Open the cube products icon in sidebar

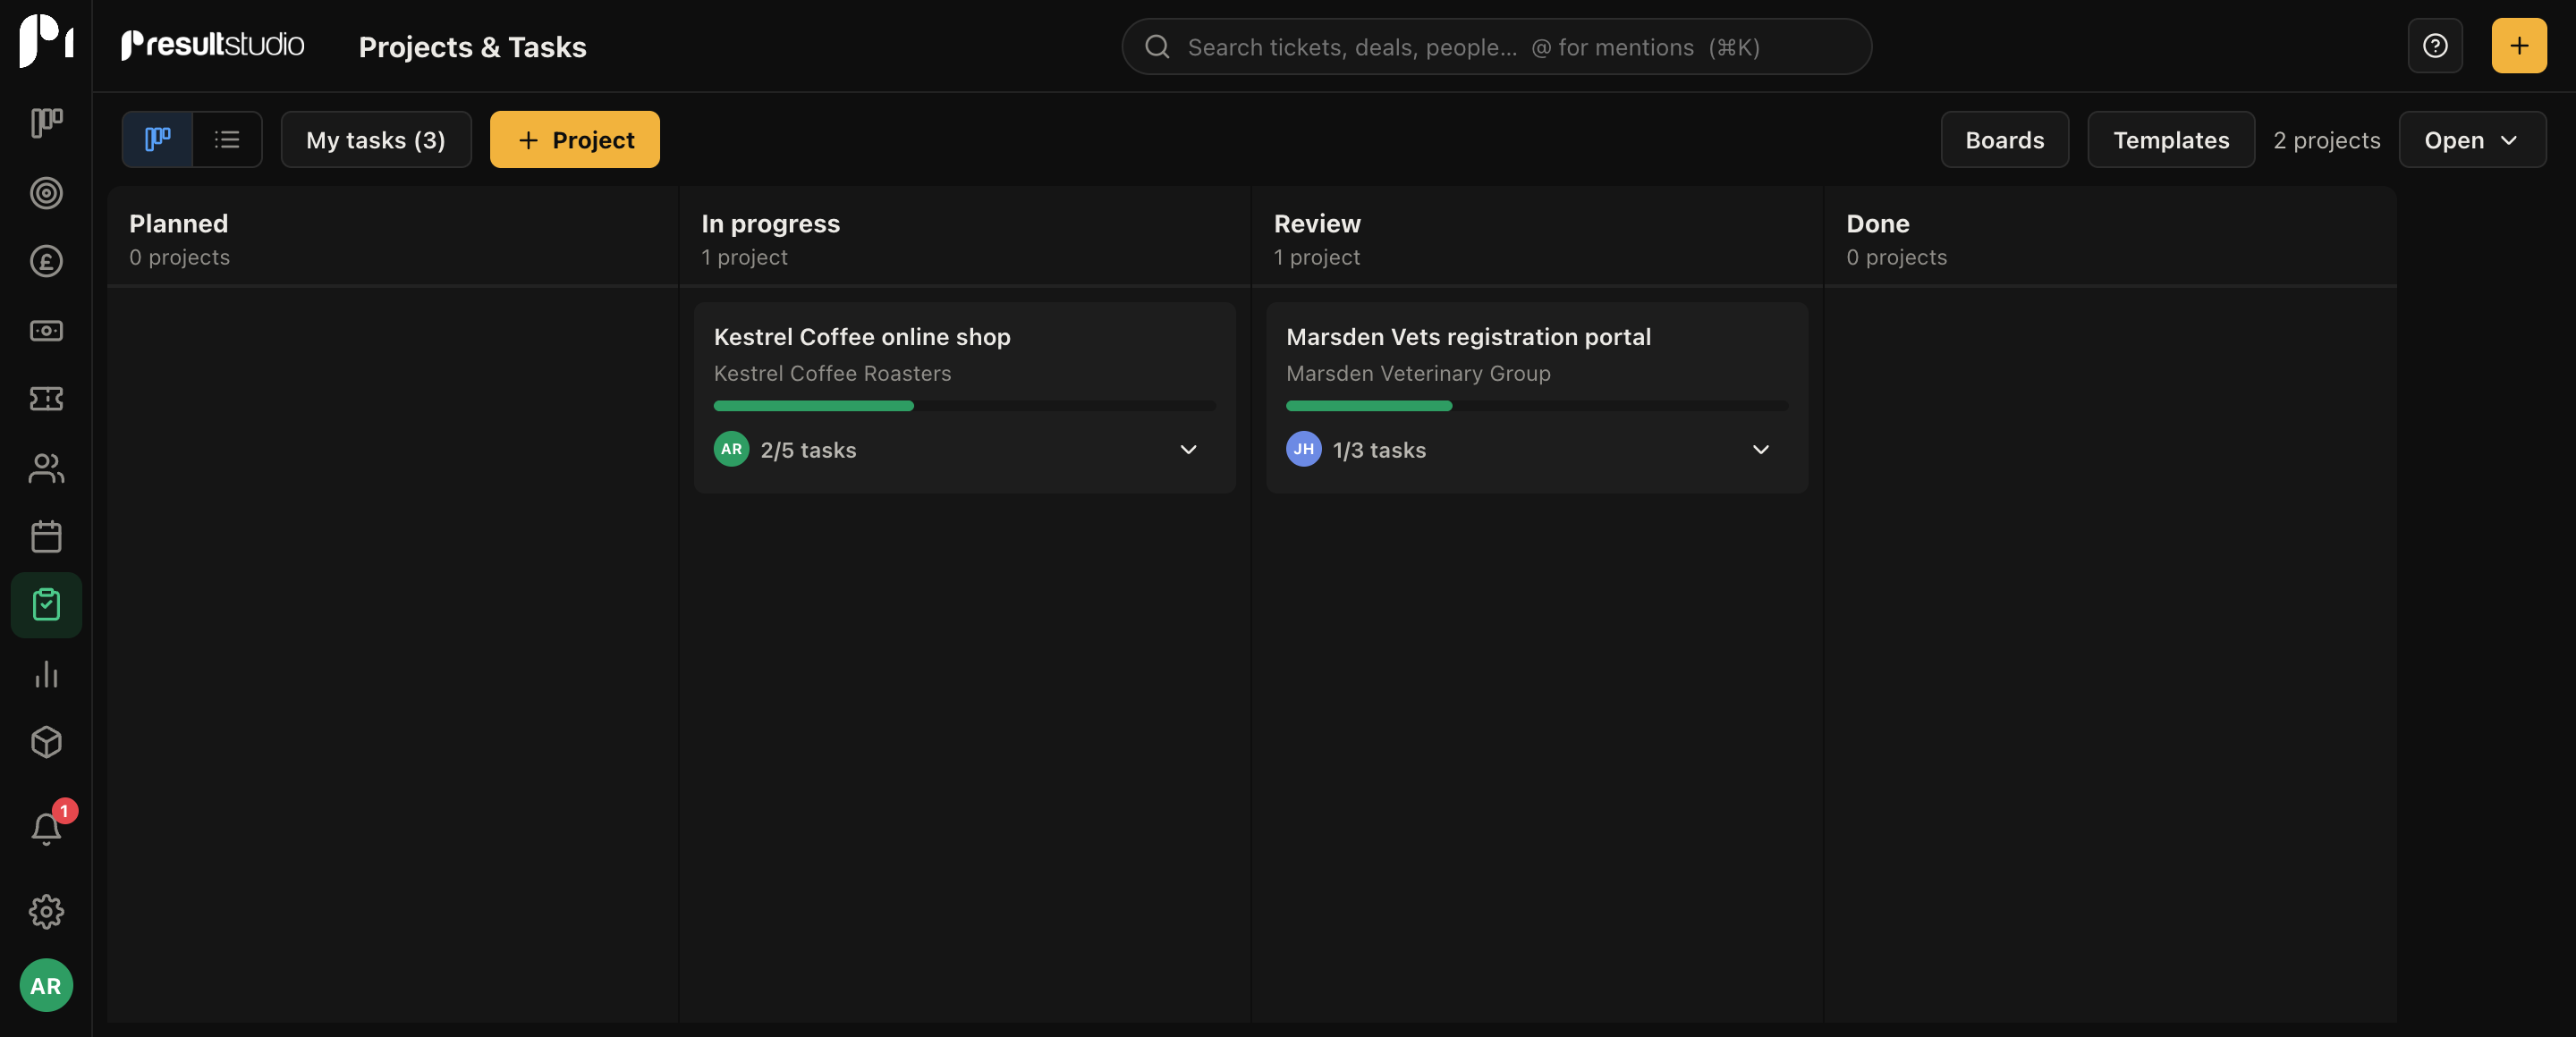pyautogui.click(x=46, y=742)
